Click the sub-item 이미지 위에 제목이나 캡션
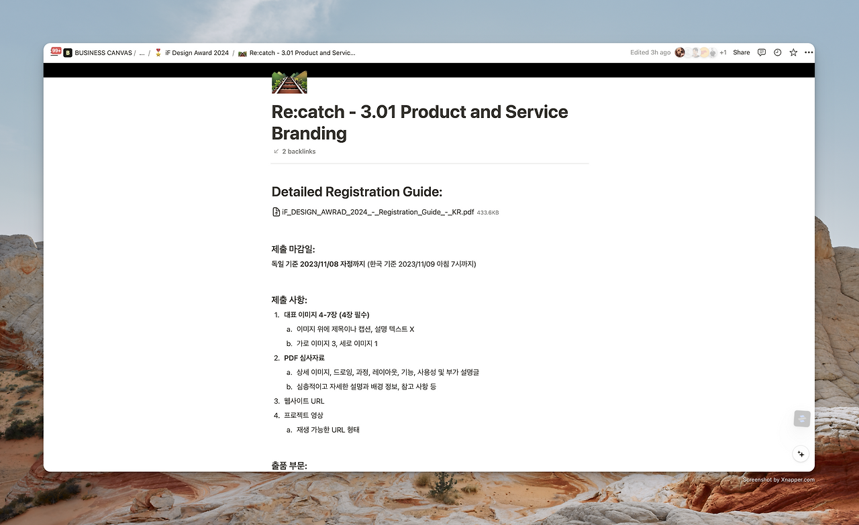This screenshot has width=859, height=525. pyautogui.click(x=356, y=329)
